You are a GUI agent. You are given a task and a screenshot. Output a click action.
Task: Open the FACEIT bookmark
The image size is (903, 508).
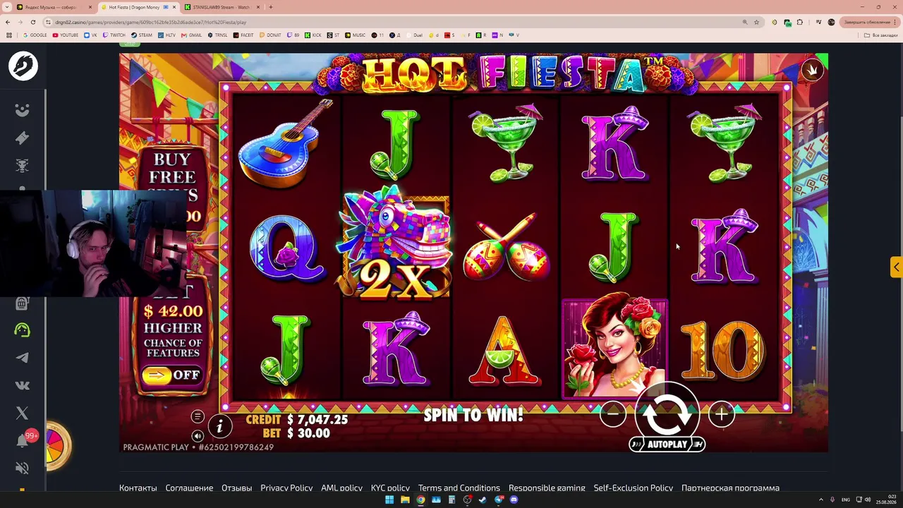click(243, 35)
